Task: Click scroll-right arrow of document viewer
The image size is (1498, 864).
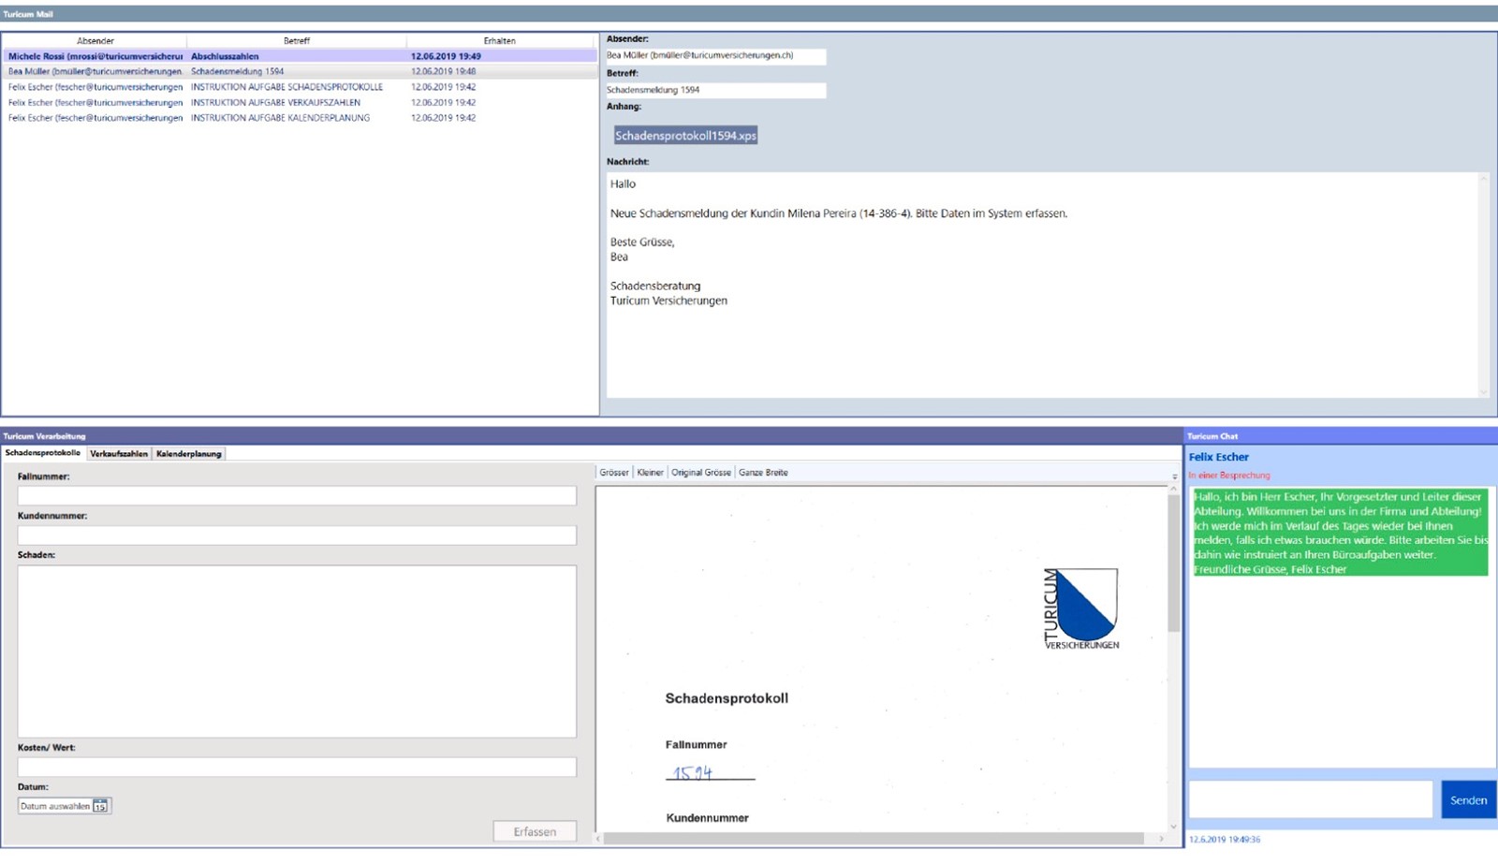Action: click(1161, 839)
